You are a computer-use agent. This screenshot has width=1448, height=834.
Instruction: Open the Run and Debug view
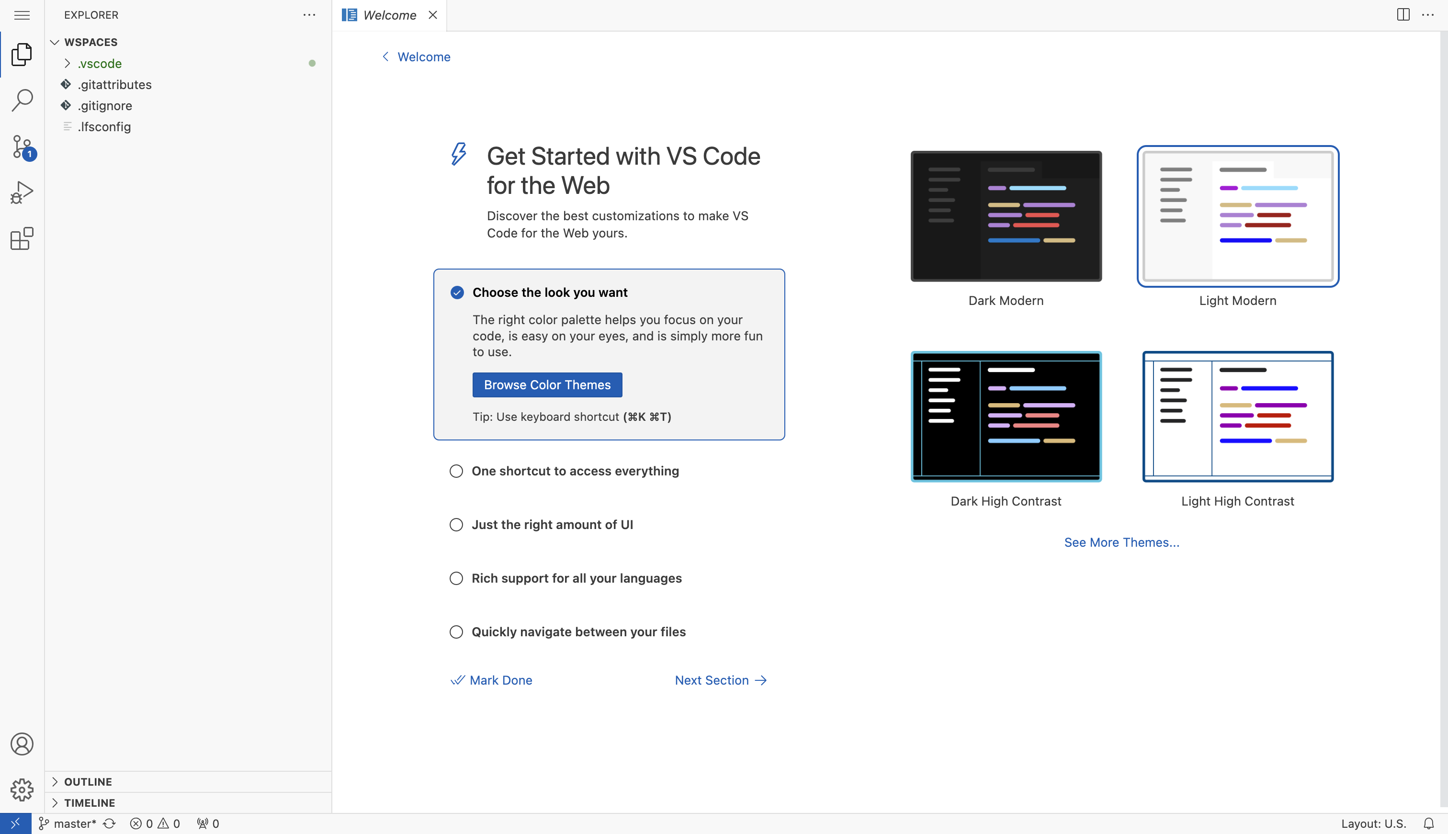(x=22, y=192)
